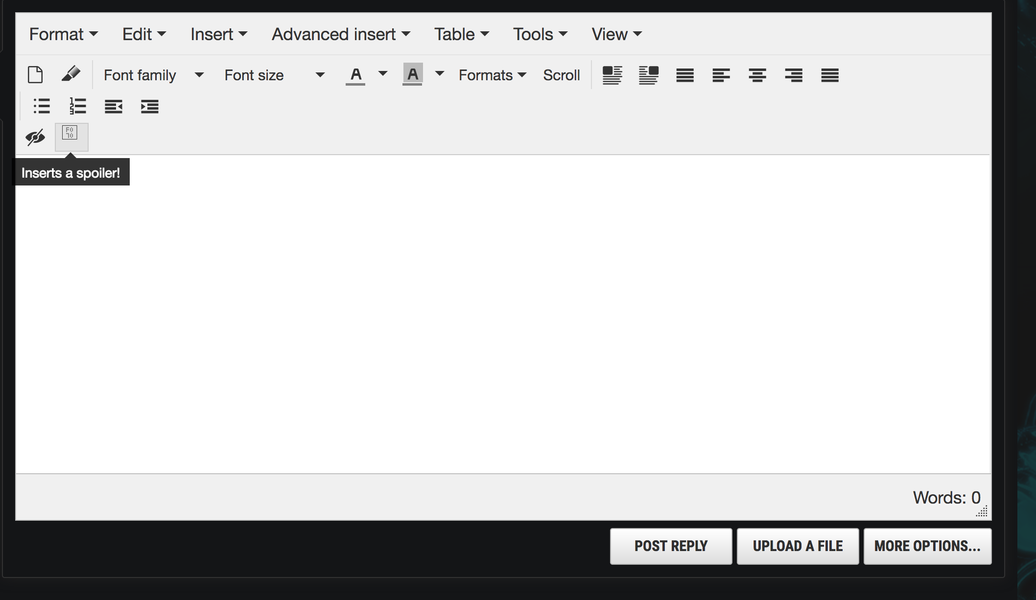
Task: Click the insert spoiler button
Action: pyautogui.click(x=71, y=137)
